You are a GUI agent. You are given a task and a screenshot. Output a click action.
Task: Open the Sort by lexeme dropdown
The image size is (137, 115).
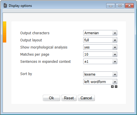coord(100,74)
